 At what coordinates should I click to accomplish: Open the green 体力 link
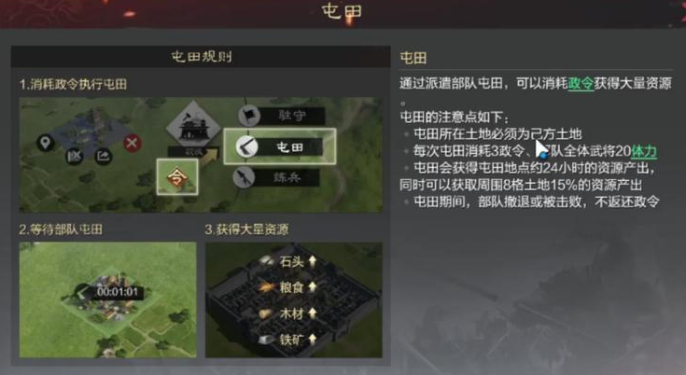tap(644, 151)
